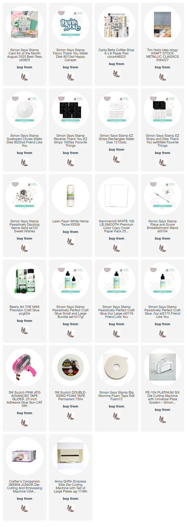Click store icon under Anna Griffin Empress Elite
The height and width of the screenshot is (527, 187).
[x=70, y=508]
